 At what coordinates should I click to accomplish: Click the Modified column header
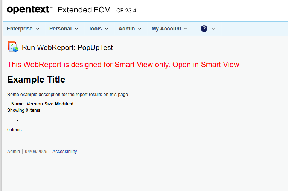(64, 104)
